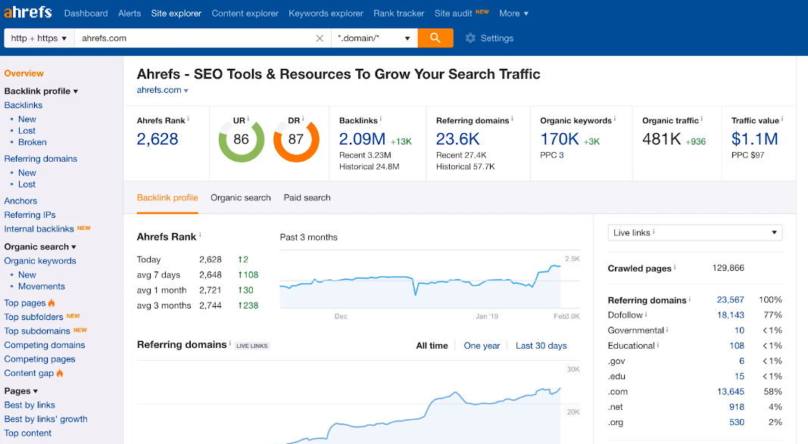Switch to the Organic search tab
Screen dimensions: 808x444
pos(241,197)
